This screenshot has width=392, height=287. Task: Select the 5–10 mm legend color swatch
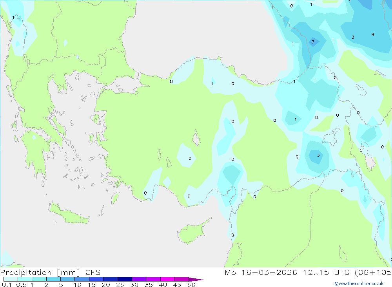[68, 279]
